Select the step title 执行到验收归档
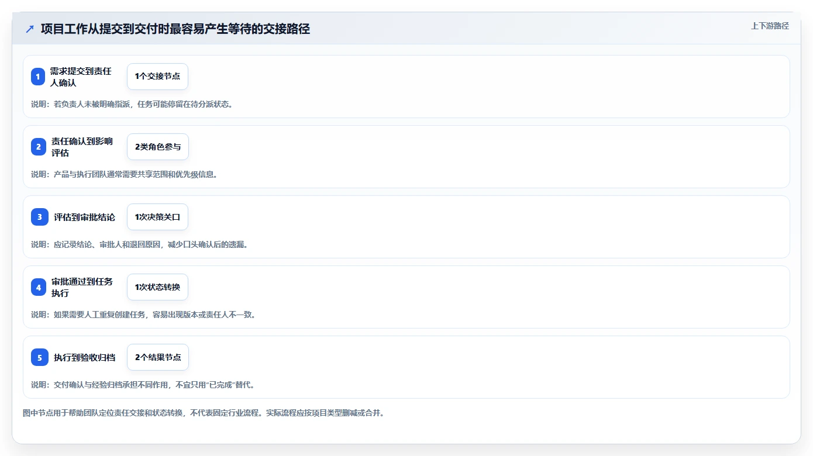Viewport: 813px width, 456px height. (x=84, y=357)
